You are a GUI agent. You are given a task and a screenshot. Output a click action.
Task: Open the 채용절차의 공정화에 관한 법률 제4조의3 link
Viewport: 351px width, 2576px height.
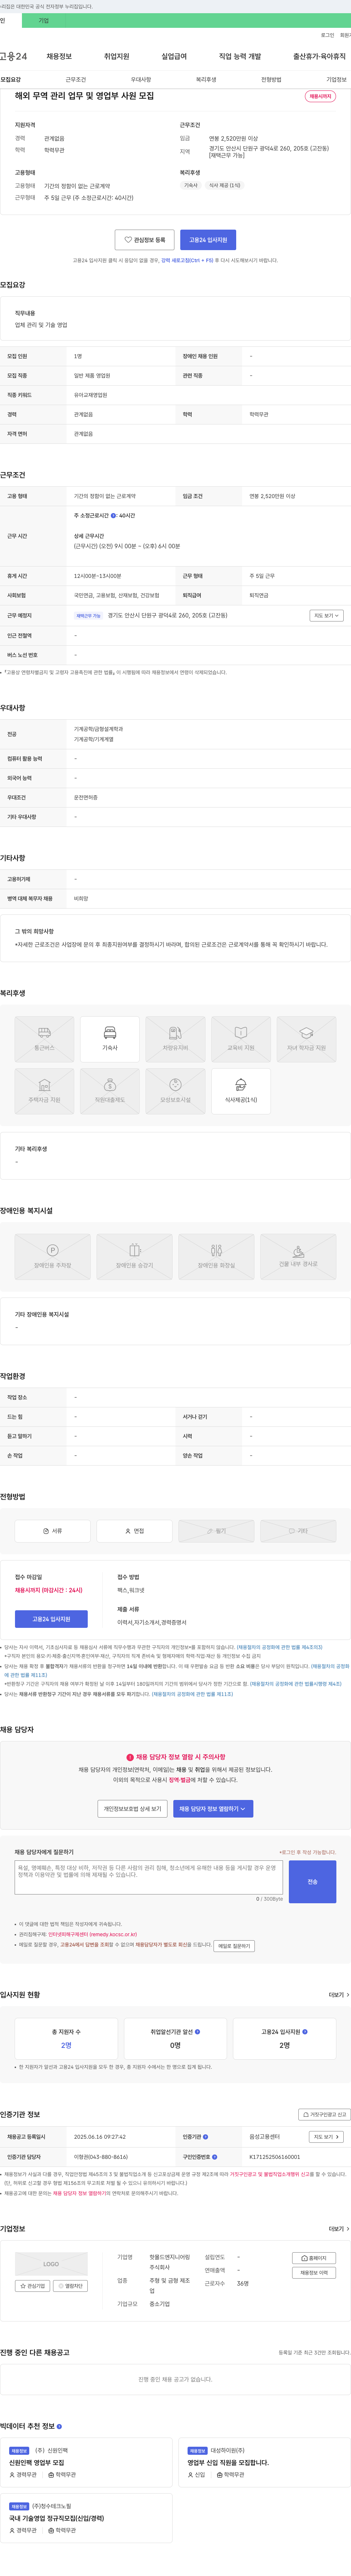(x=279, y=1647)
